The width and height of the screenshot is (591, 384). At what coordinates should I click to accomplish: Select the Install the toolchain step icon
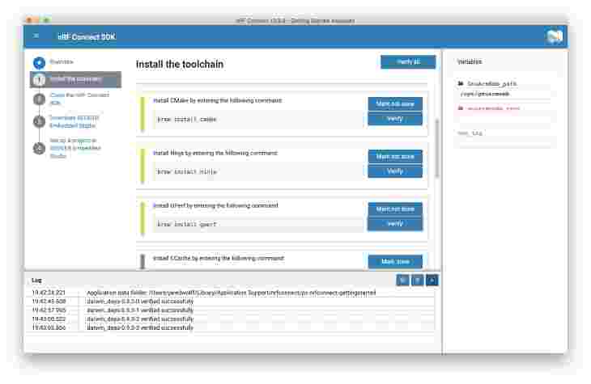click(39, 79)
